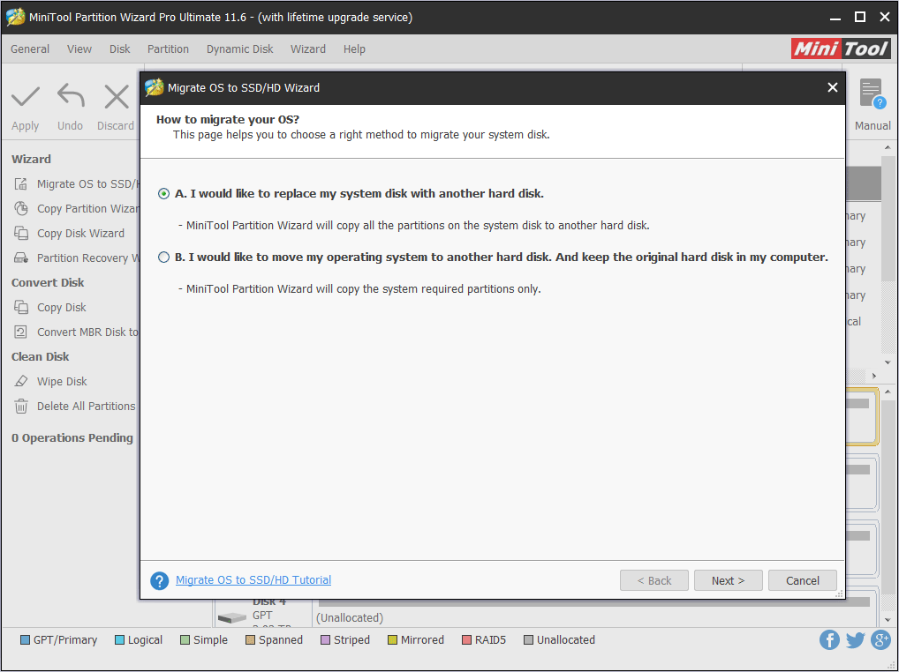
Task: Open the Disk menu
Action: (x=120, y=49)
